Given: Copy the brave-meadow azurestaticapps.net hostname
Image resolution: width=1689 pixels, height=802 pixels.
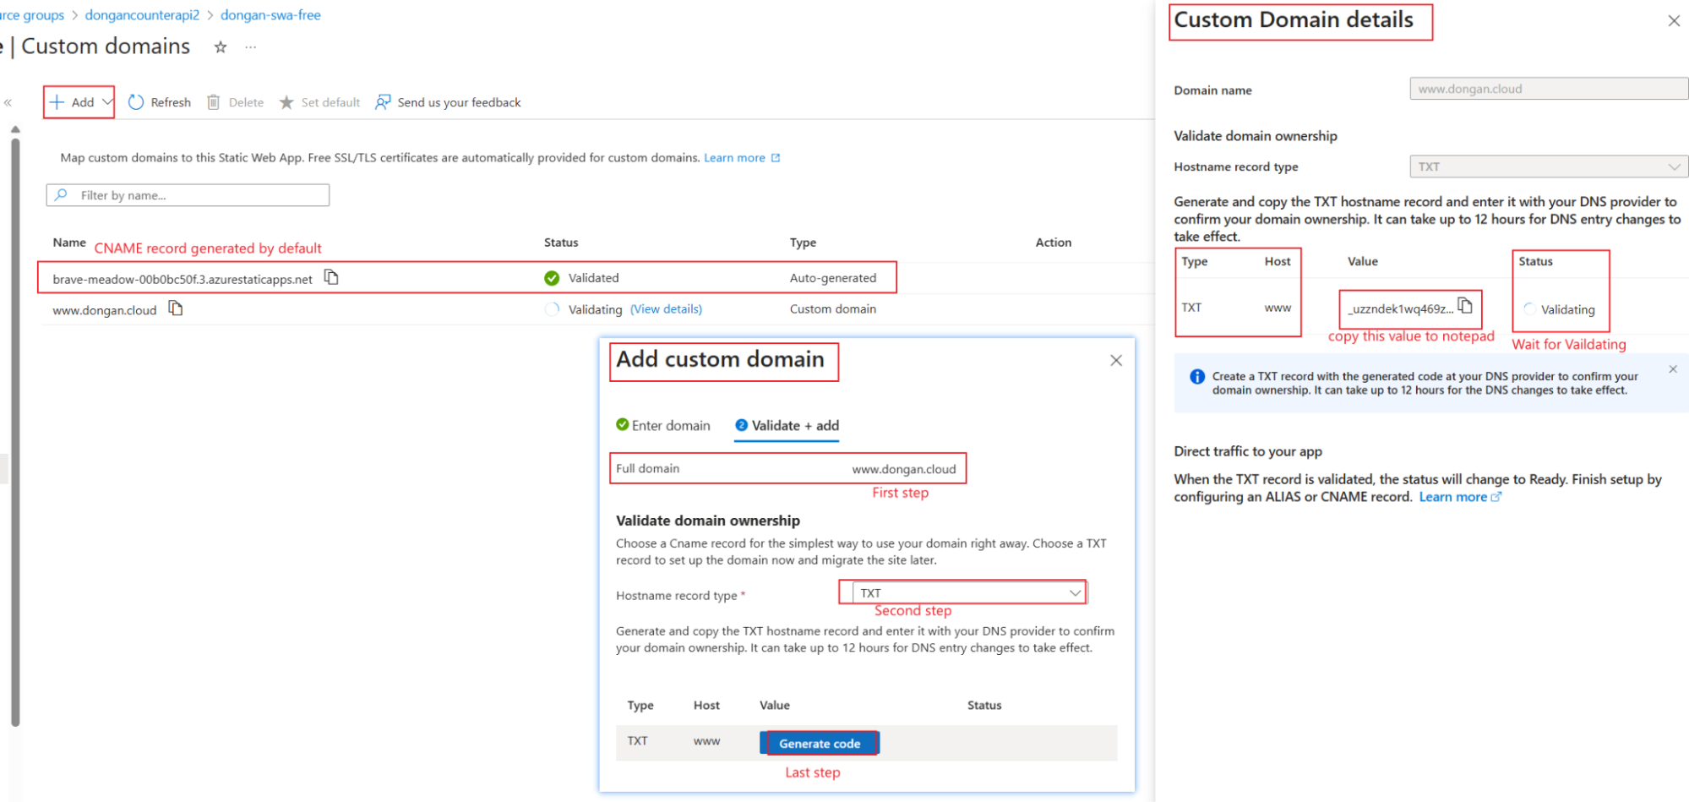Looking at the screenshot, I should coord(330,276).
